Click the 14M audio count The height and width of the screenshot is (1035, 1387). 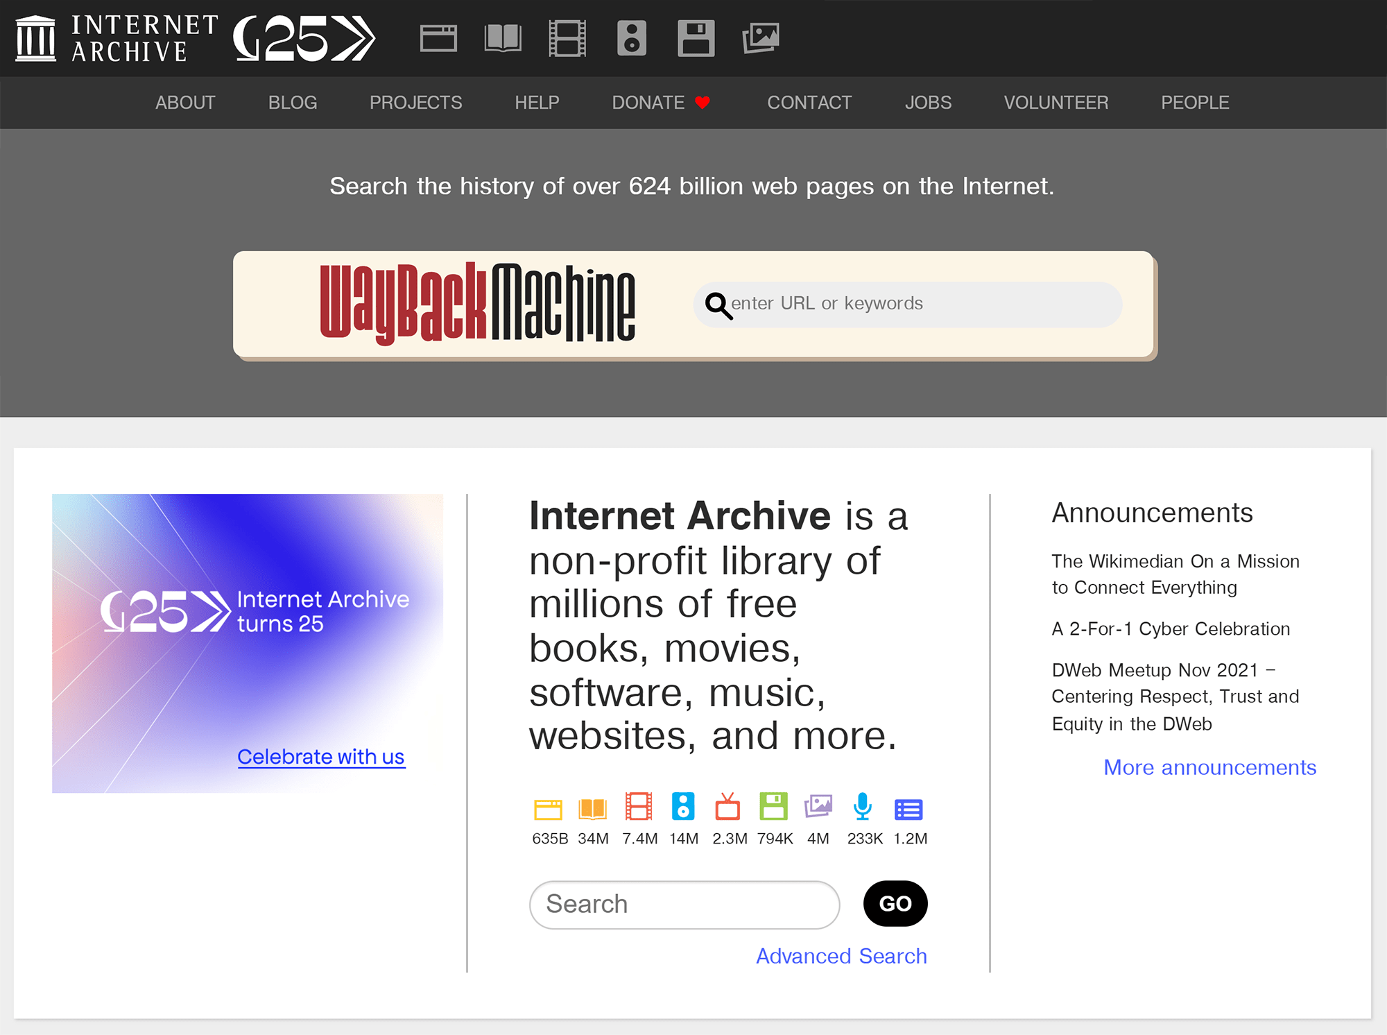684,839
